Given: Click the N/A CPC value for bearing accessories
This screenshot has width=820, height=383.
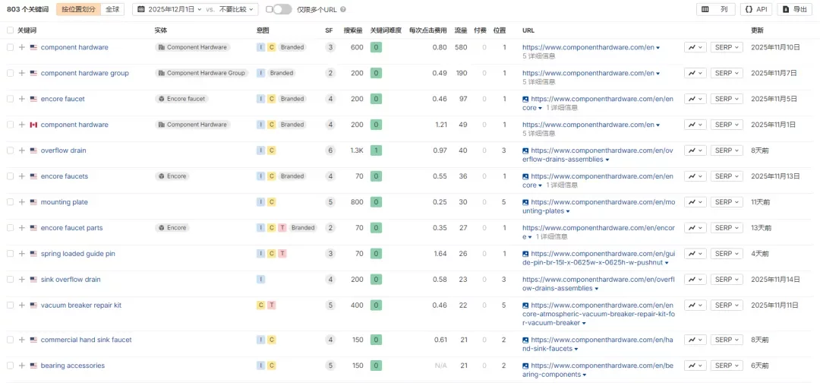Looking at the screenshot, I should click(441, 366).
